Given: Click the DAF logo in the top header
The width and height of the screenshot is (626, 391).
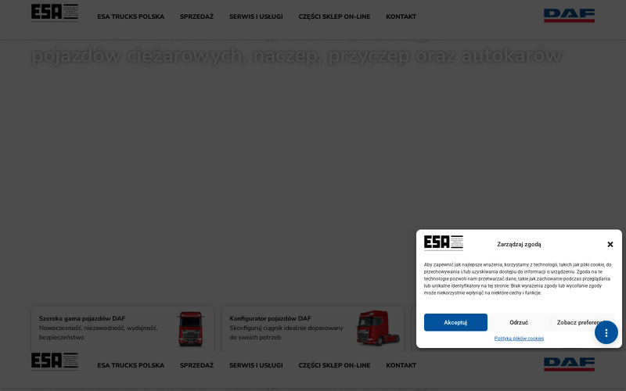Looking at the screenshot, I should pos(569,16).
